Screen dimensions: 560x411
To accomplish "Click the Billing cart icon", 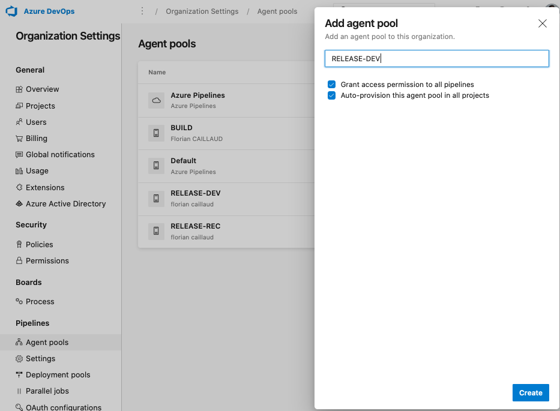I will click(x=19, y=139).
